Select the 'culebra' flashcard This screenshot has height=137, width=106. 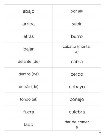tap(77, 112)
